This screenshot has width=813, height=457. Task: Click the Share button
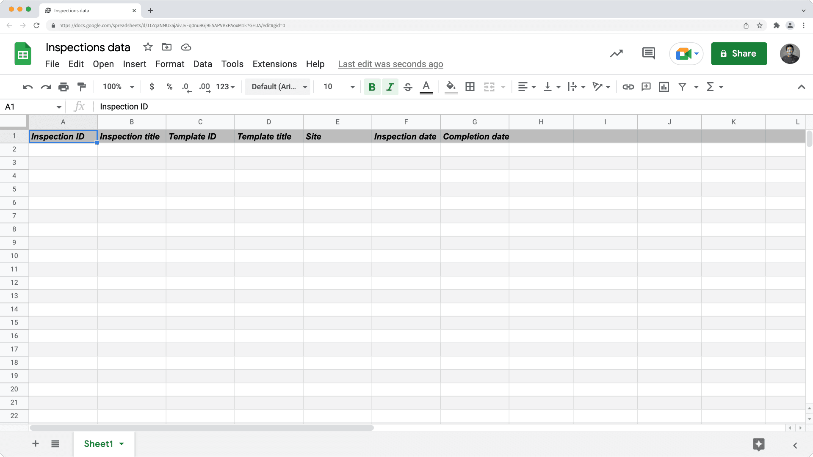click(739, 53)
